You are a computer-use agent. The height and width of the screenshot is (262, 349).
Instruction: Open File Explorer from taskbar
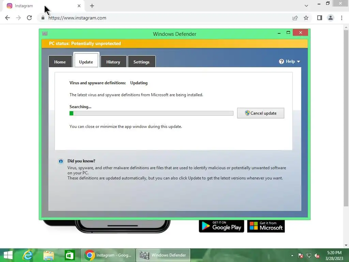click(48, 255)
